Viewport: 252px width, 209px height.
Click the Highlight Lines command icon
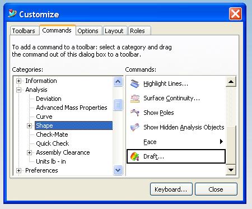pos(135,83)
